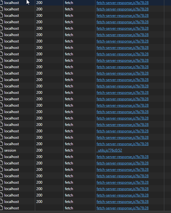Open the fetch-server-response.js link directly above the _utils.js link
The height and width of the screenshot is (213, 171).
coord(122,144)
